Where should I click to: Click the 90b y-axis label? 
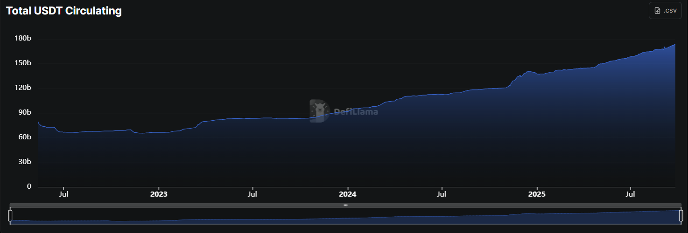coord(24,112)
